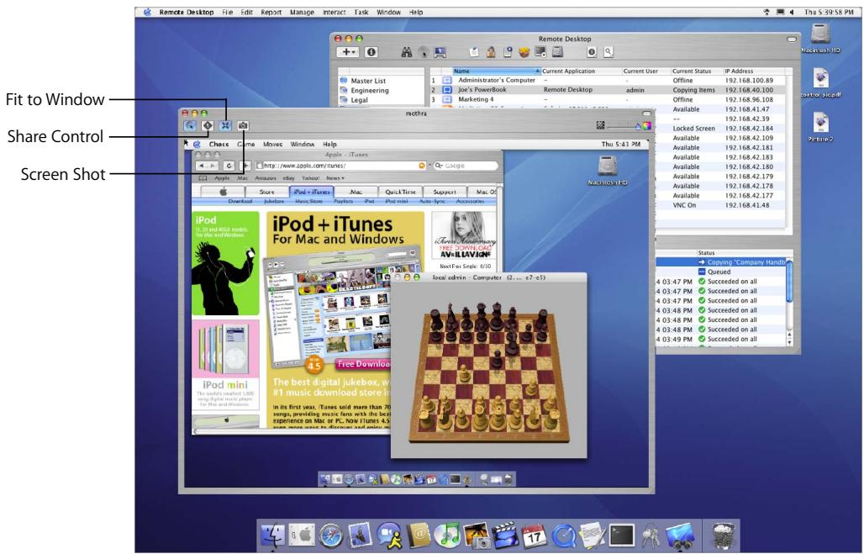Viewport: 864px width, 554px height.
Task: Open the Manage menu
Action: pos(302,12)
